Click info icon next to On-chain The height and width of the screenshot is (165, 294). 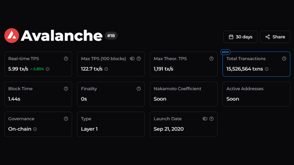coord(35,129)
